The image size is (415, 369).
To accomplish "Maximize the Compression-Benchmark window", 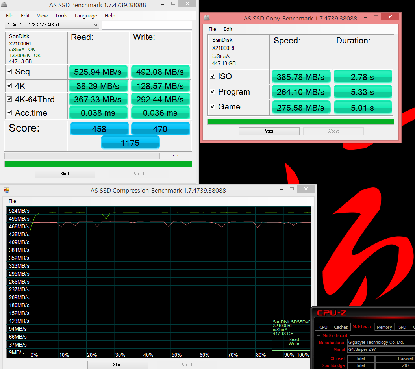I will (x=292, y=189).
